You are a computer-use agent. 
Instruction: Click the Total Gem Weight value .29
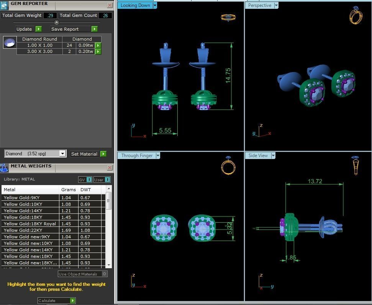[x=50, y=15]
